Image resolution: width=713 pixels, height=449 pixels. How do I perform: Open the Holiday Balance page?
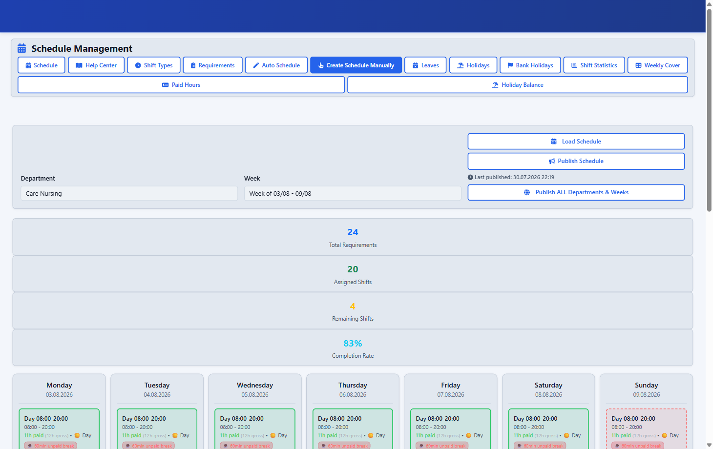518,84
